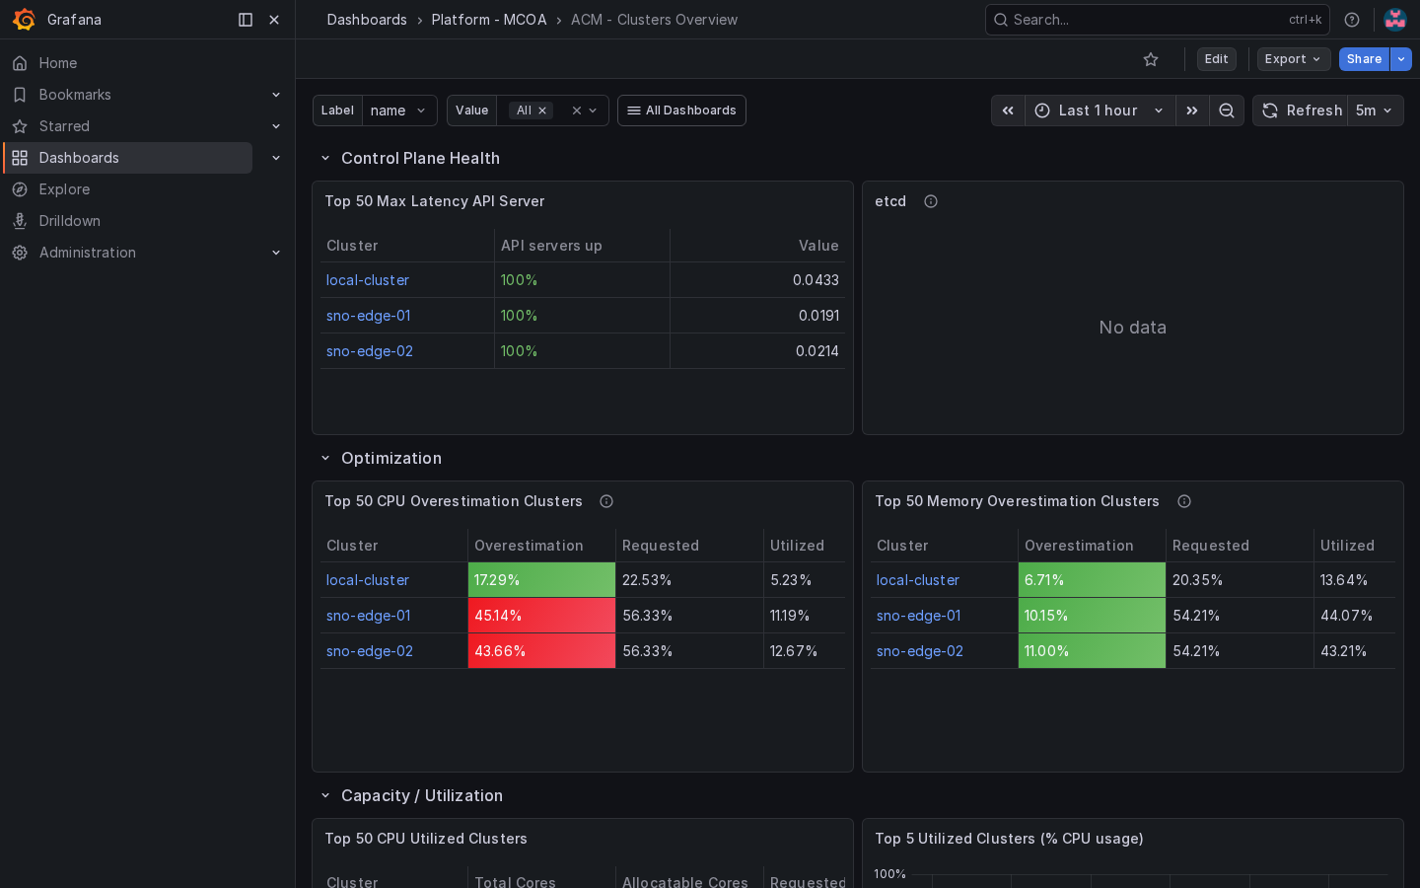Open the All Dashboards links menu
This screenshot has width=1420, height=888.
[681, 111]
